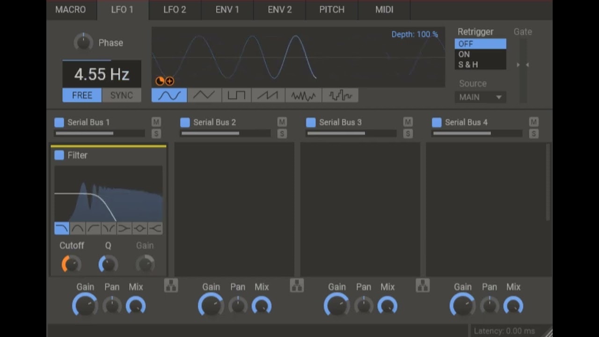Set Retrigger to S & H
The width and height of the screenshot is (599, 337).
click(480, 65)
